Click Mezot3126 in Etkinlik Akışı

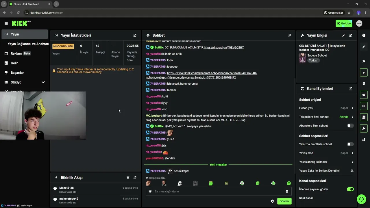point(66,188)
